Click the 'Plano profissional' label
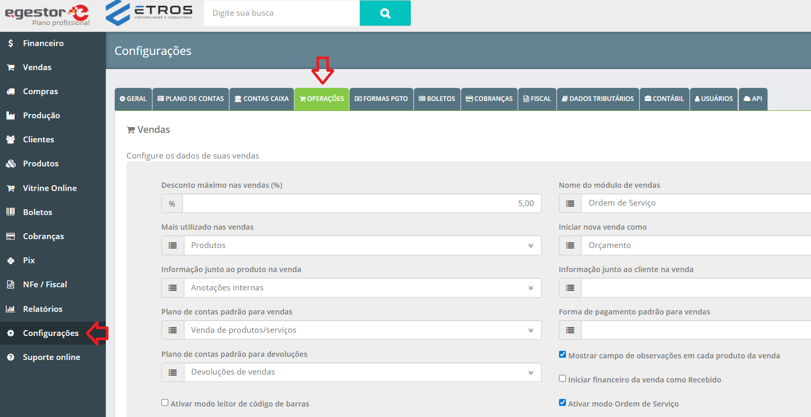This screenshot has height=417, width=811. [x=61, y=23]
